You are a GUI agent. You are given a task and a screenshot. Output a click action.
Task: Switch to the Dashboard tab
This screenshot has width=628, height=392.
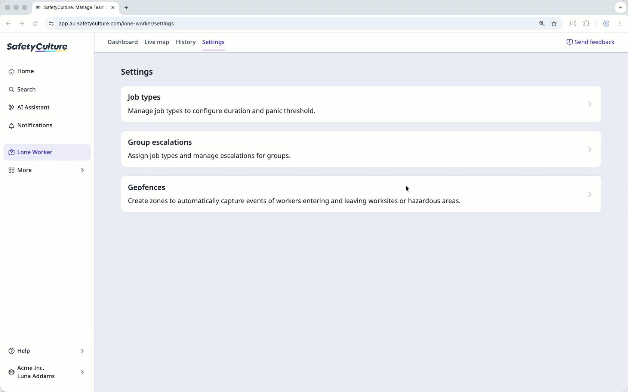[123, 42]
